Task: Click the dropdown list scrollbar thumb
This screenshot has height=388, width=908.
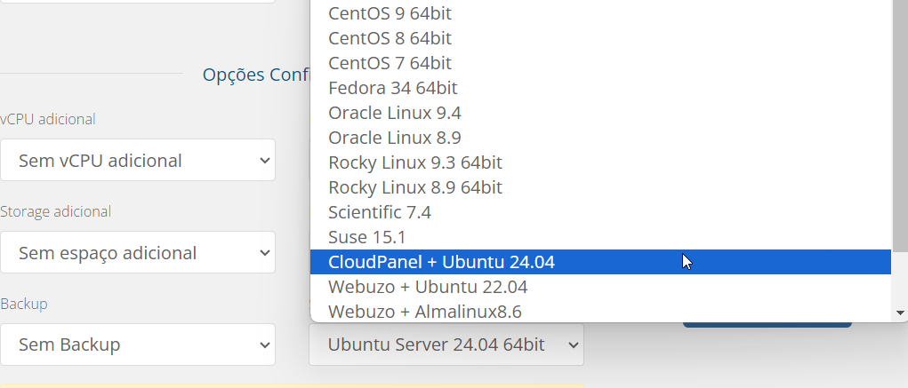Action: 900,125
